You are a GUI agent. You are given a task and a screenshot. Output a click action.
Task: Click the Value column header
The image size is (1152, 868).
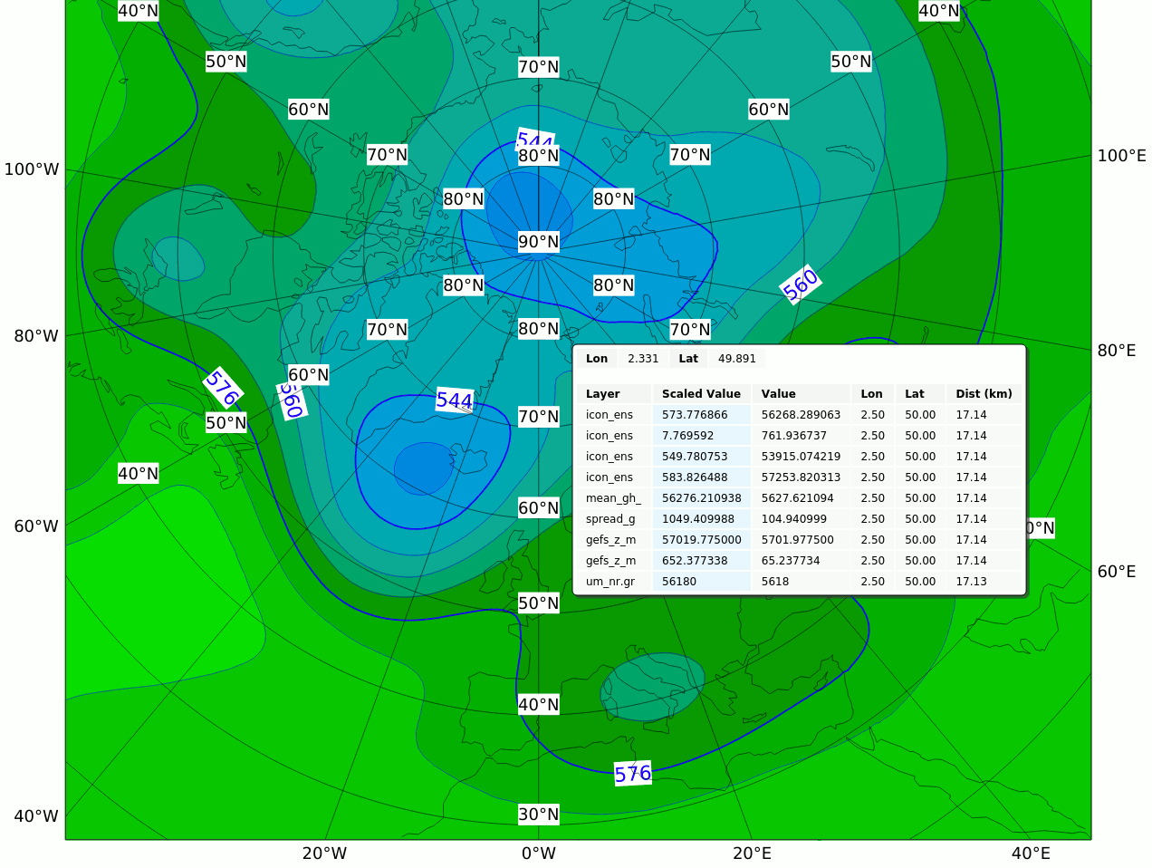801,394
